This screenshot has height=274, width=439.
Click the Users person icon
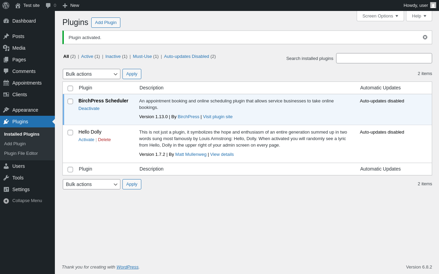(6, 166)
